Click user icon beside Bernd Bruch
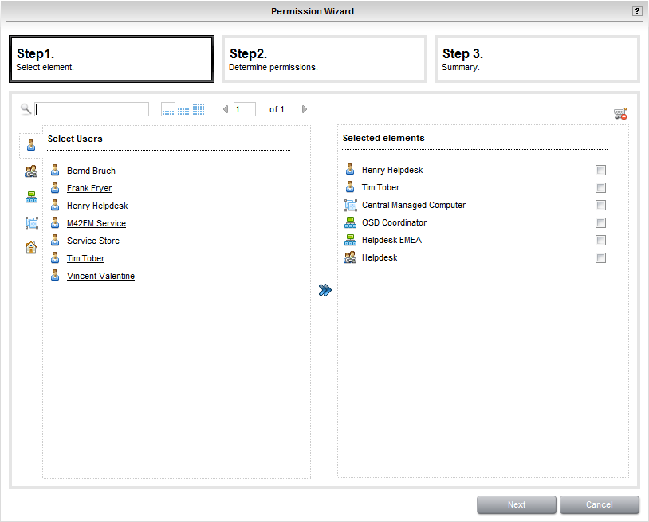 tap(55, 170)
